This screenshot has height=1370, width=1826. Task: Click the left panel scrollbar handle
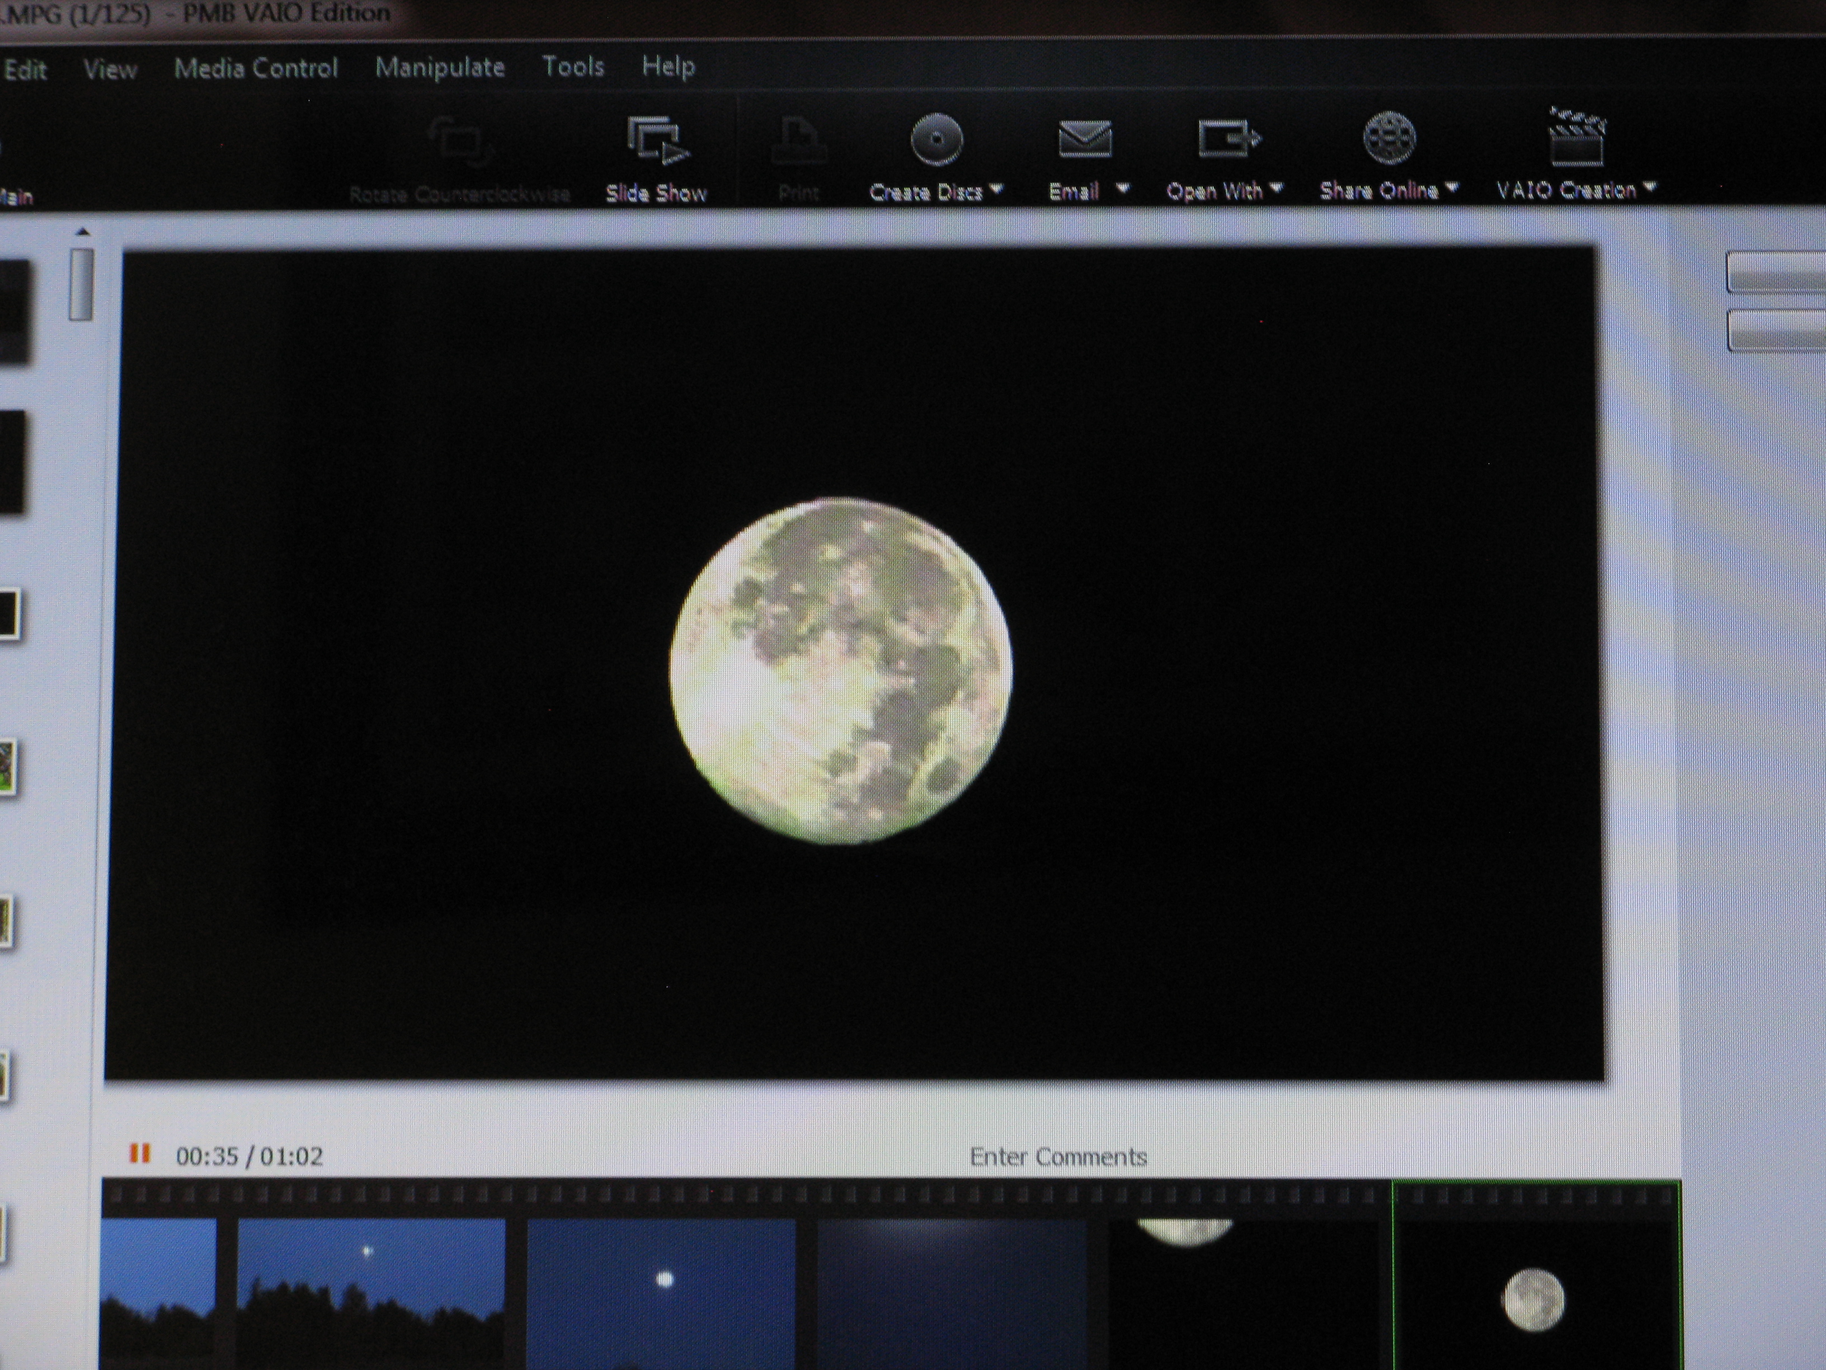tap(81, 284)
